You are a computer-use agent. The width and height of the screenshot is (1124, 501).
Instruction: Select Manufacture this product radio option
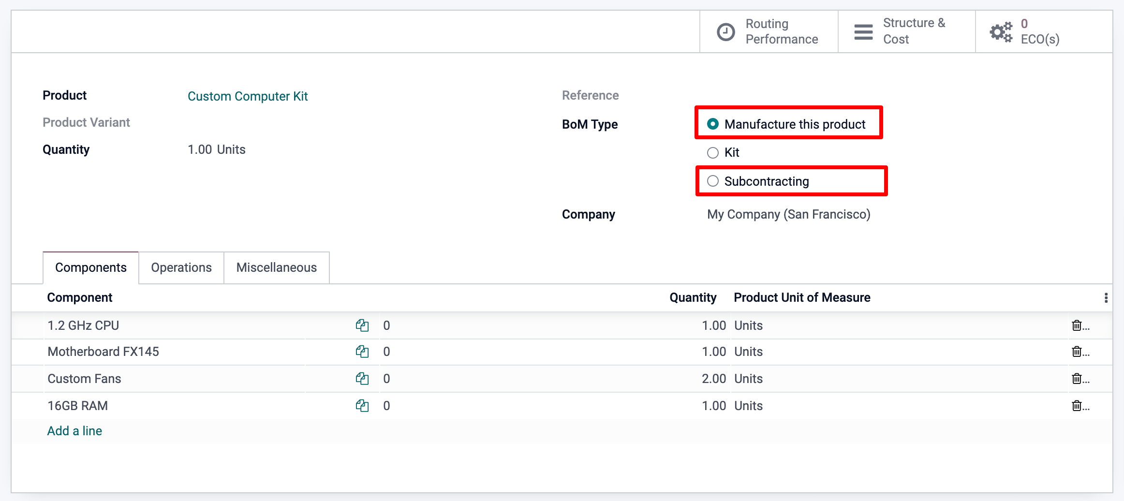[713, 124]
